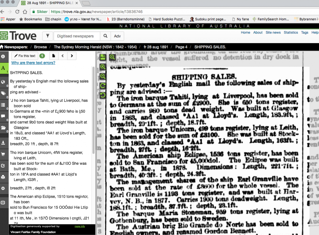The width and height of the screenshot is (319, 235).
Task: Click the Newspapers home icon in the breadcrumb
Action: pyautogui.click(x=2, y=47)
